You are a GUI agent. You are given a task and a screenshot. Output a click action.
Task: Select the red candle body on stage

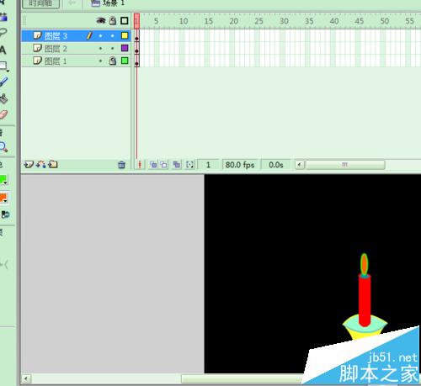365,300
